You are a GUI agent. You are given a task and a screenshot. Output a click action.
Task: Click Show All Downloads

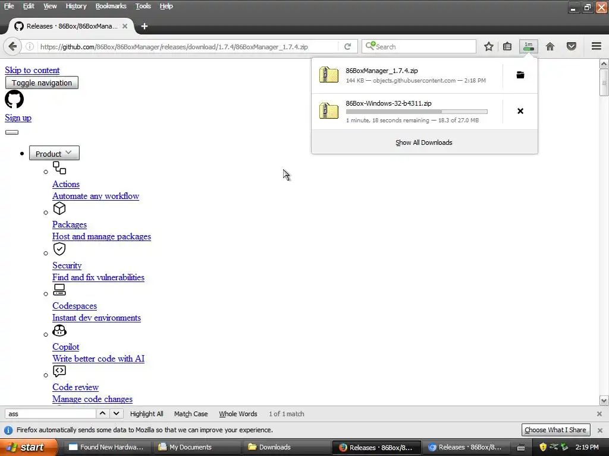[424, 142]
